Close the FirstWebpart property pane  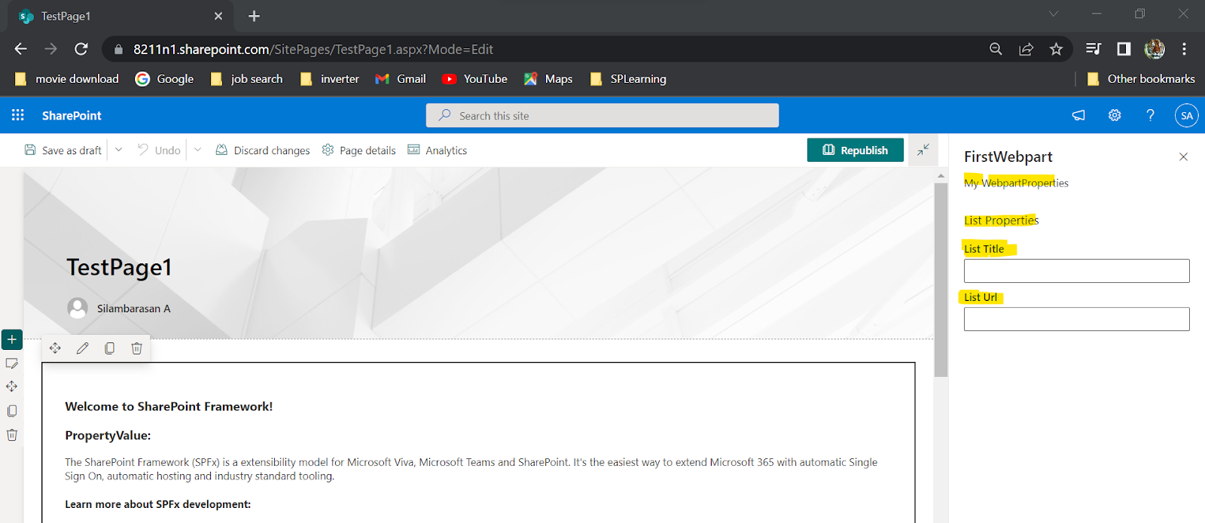pyautogui.click(x=1183, y=157)
